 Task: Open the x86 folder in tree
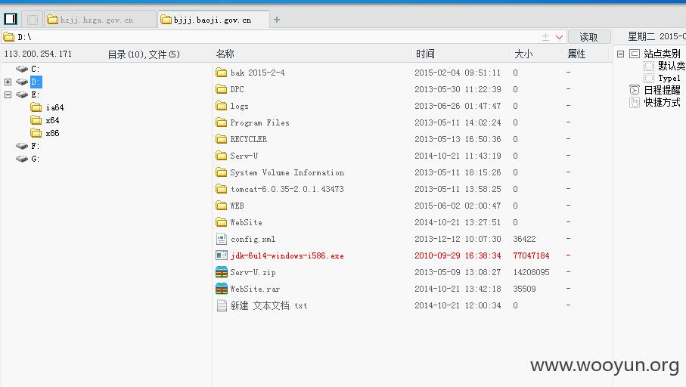point(52,133)
